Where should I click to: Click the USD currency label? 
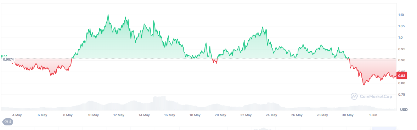(x=404, y=110)
